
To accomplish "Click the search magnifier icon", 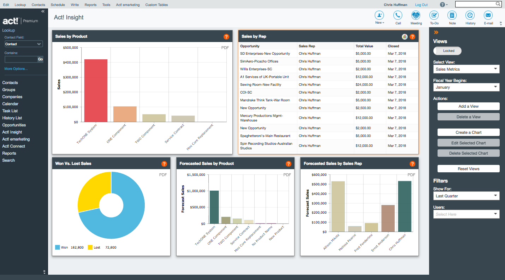I will [x=498, y=4].
